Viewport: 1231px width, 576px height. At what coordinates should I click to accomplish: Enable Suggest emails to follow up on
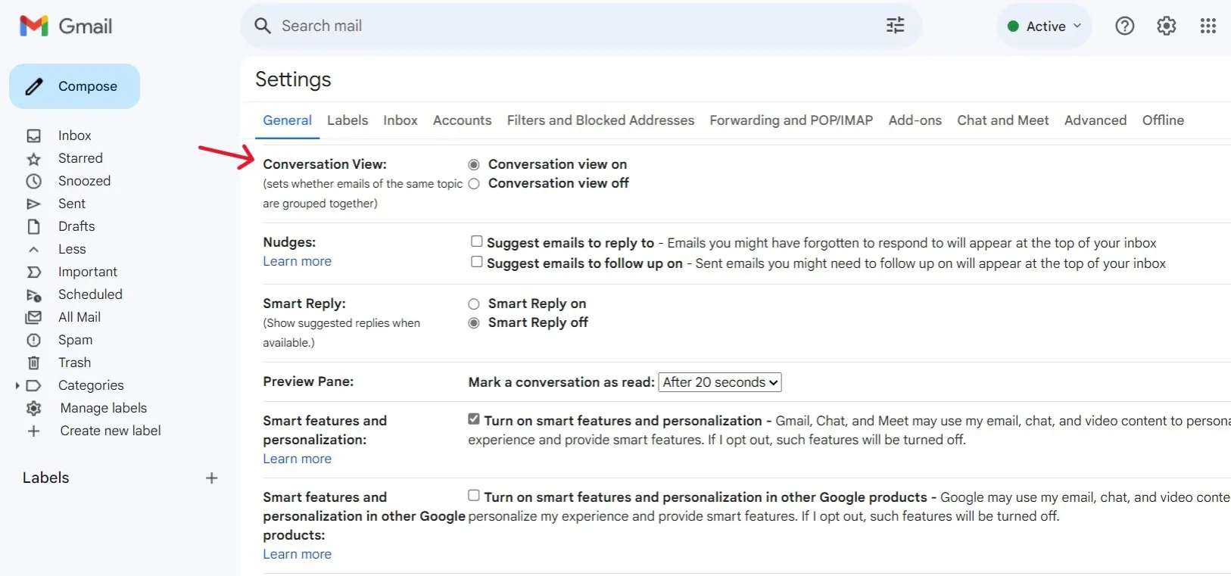[x=477, y=262]
